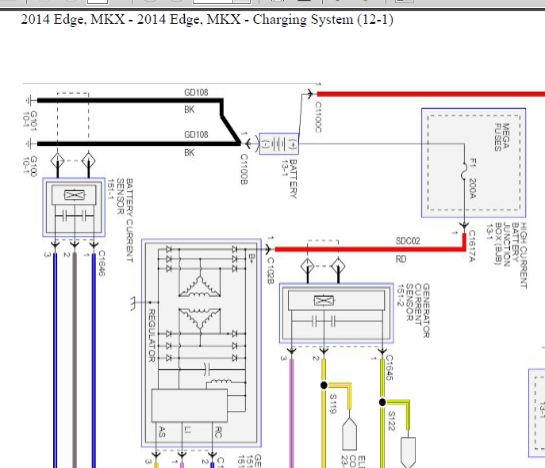Select the BATTERY CURRENT SENSOR 151-1 label
This screenshot has height=468, width=545.
pyautogui.click(x=121, y=221)
